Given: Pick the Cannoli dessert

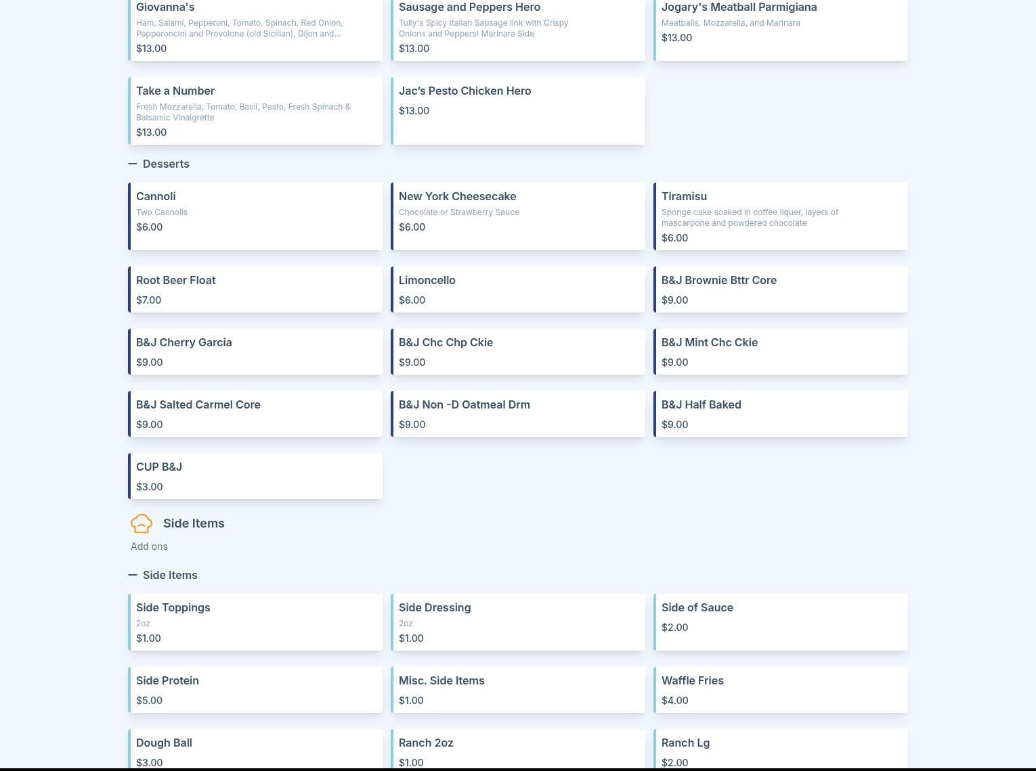Looking at the screenshot, I should click(x=255, y=216).
